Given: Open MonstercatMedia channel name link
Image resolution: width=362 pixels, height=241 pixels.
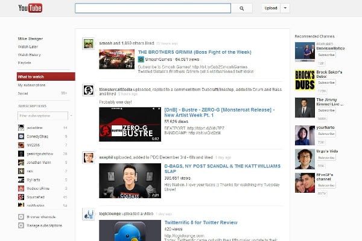Looking at the screenshot, I should [x=116, y=90].
